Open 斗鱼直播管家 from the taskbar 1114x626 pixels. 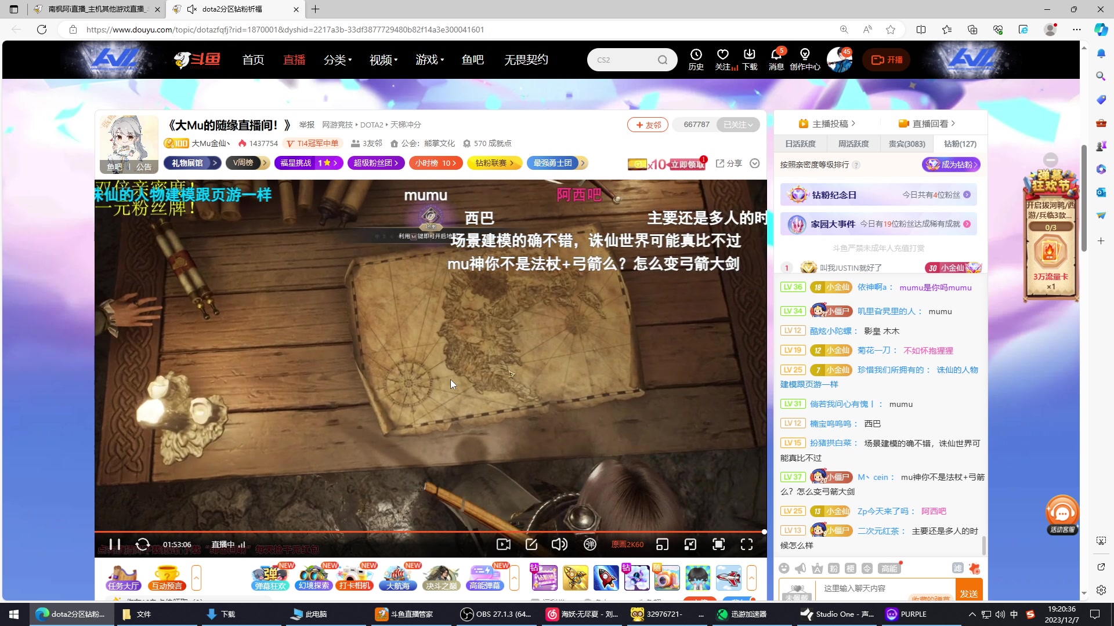405,614
